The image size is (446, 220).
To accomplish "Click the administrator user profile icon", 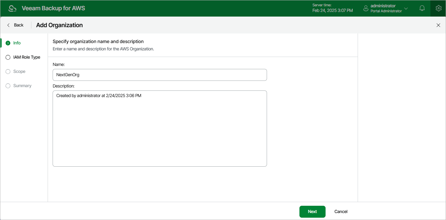I will click(x=366, y=8).
